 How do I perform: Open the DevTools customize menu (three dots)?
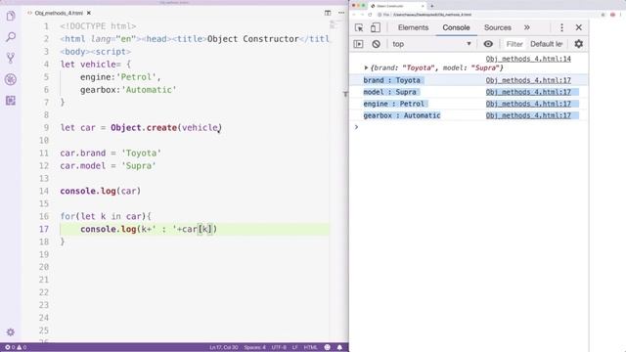click(561, 27)
